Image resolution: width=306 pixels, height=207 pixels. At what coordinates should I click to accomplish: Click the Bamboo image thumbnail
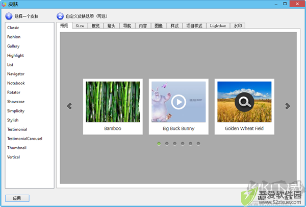click(x=113, y=102)
